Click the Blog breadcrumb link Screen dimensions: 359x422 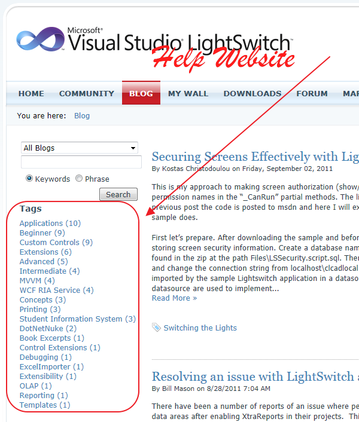pyautogui.click(x=82, y=116)
